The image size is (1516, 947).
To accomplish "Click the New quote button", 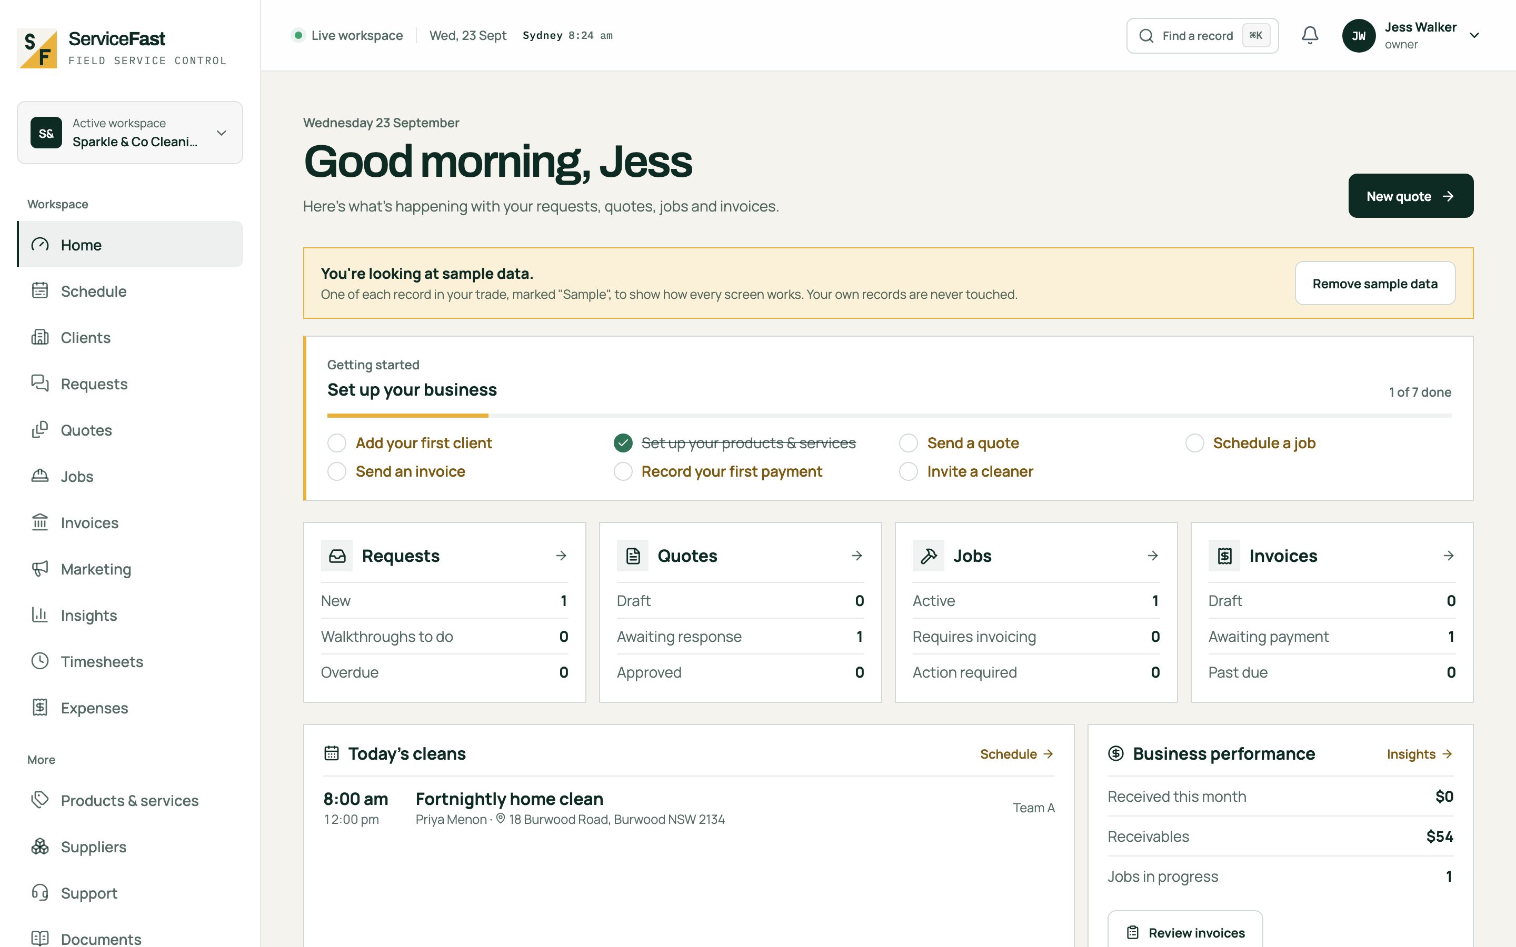I will tap(1411, 196).
